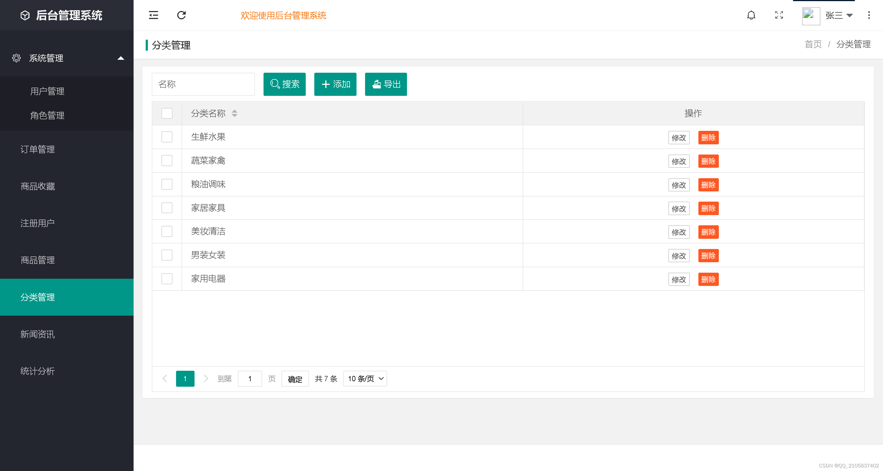
Task: Go to the next page arrow
Action: tap(206, 378)
